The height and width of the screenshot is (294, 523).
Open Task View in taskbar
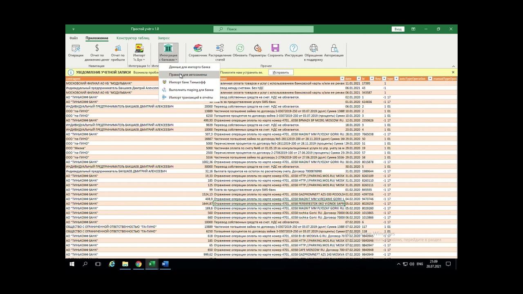pyautogui.click(x=98, y=264)
